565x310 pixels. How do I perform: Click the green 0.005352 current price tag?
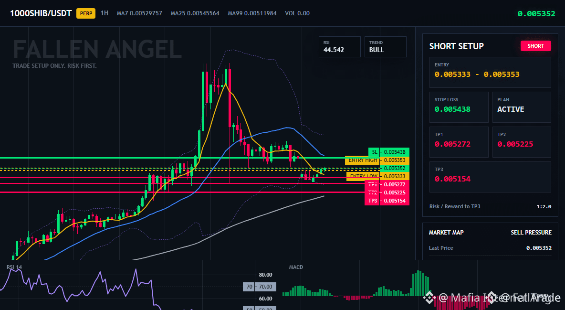pyautogui.click(x=395, y=168)
